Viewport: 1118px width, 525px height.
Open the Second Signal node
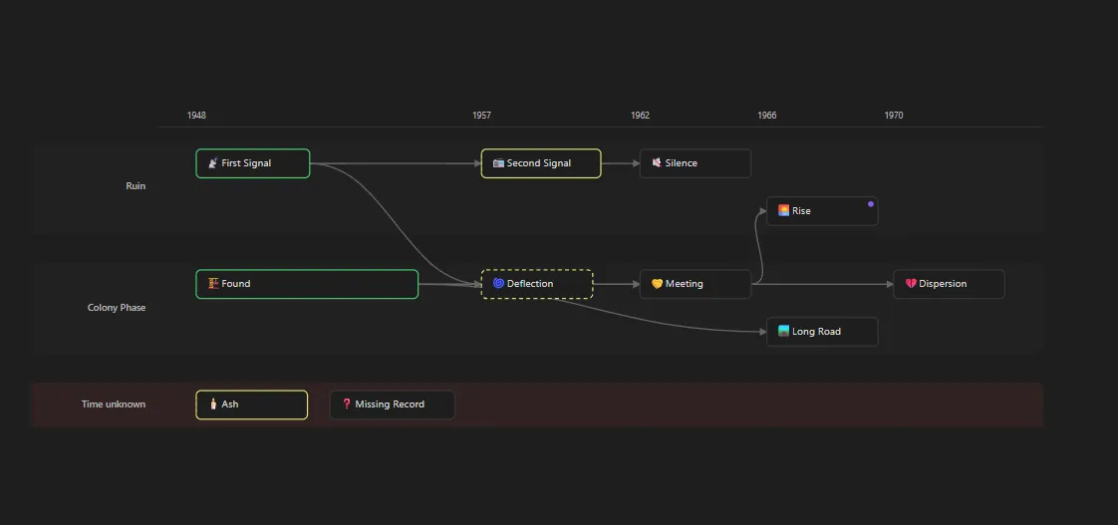point(541,163)
